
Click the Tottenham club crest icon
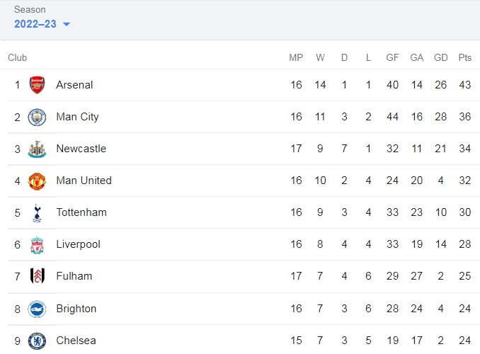(x=37, y=213)
